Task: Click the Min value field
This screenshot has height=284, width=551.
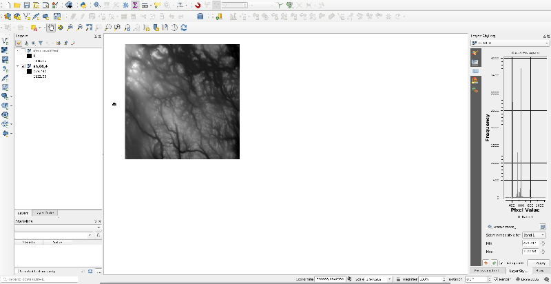Action: tap(530, 243)
